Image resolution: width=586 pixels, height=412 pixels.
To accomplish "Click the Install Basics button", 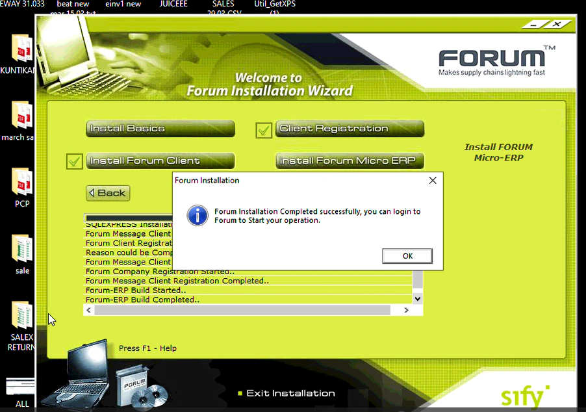I will tap(160, 129).
